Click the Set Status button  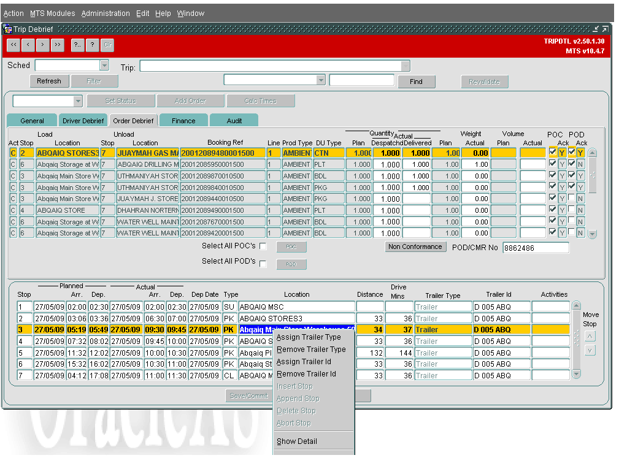click(120, 101)
